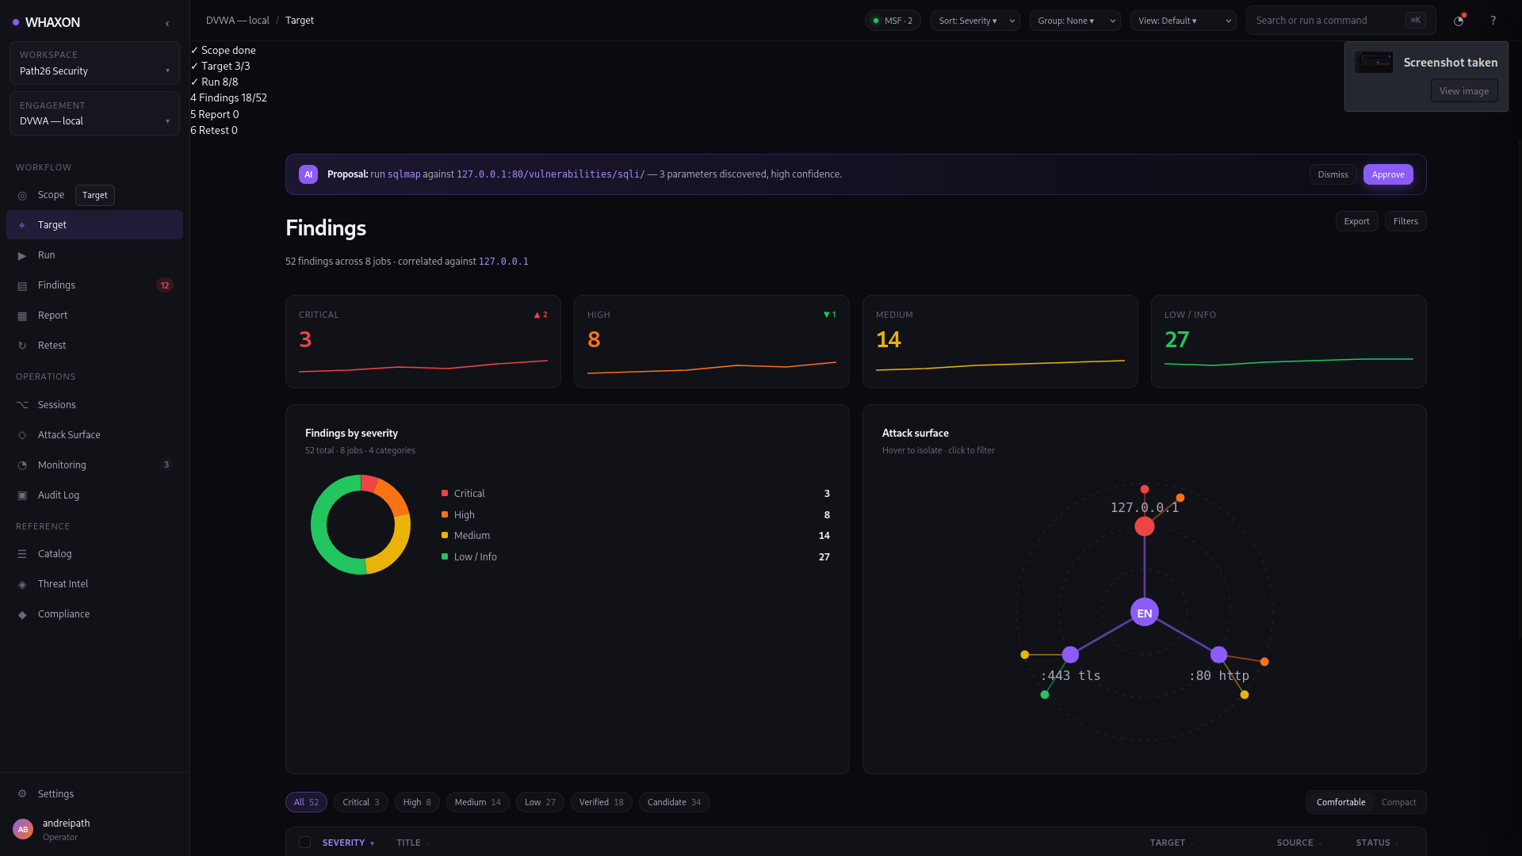Switch to Comfortable density

[x=1340, y=802]
